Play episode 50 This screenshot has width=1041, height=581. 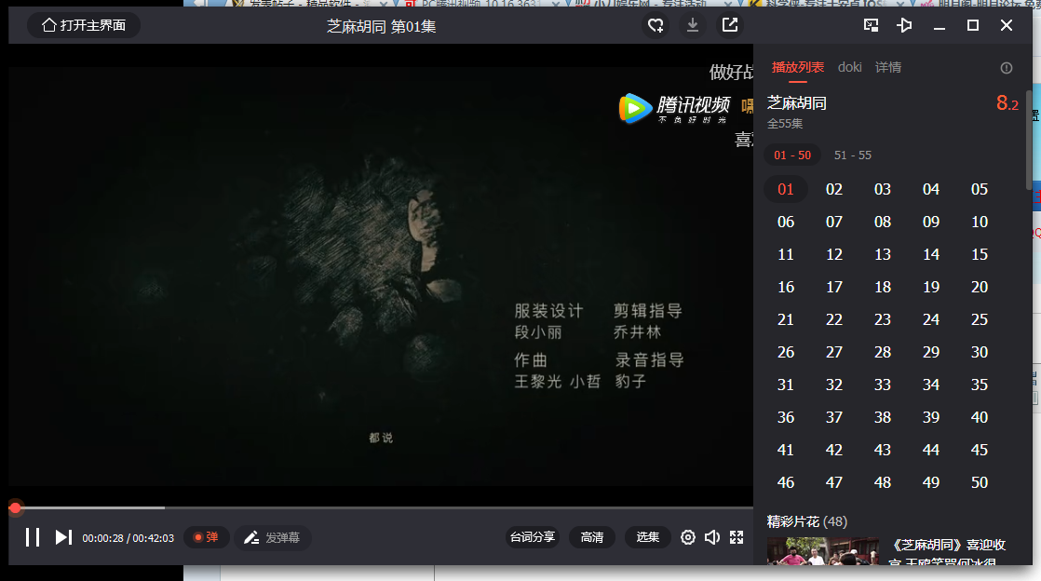coord(980,482)
